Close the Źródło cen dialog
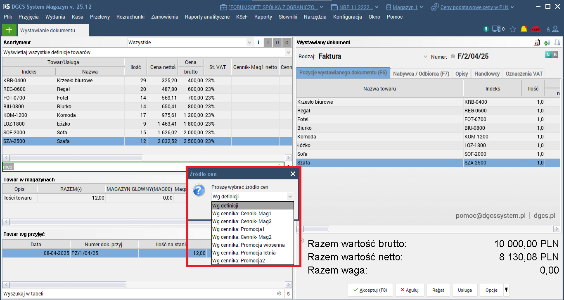 click(293, 174)
